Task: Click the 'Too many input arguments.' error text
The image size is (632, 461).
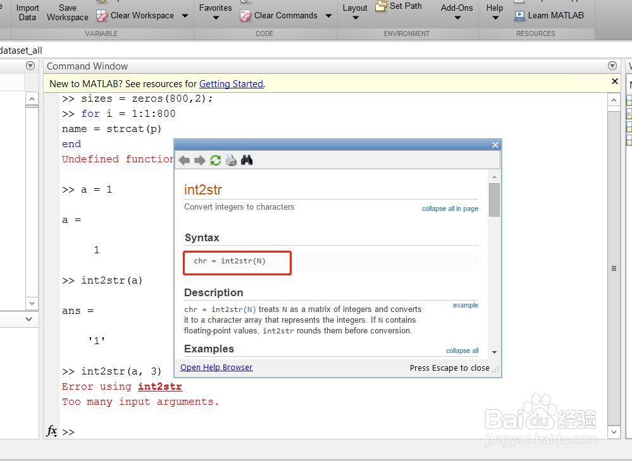Action: [x=140, y=402]
